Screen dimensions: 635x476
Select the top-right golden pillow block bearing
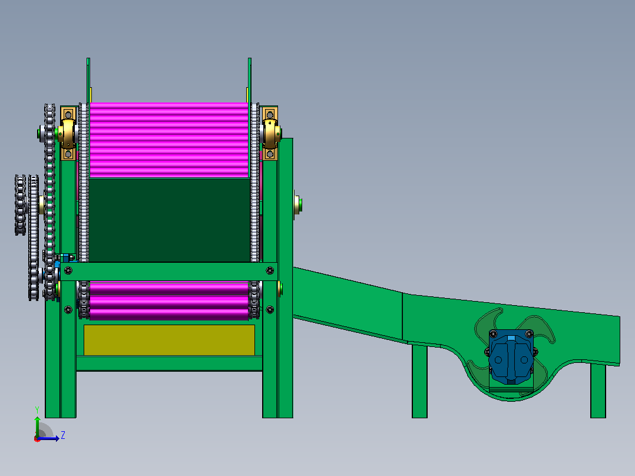[x=270, y=134]
